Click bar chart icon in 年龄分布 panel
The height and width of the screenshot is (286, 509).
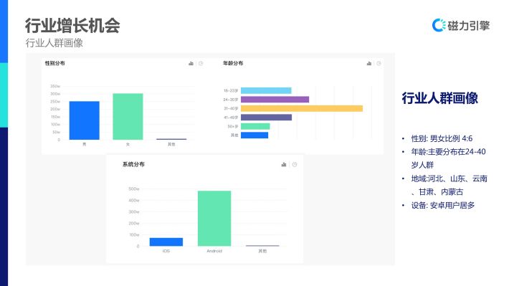(x=369, y=63)
